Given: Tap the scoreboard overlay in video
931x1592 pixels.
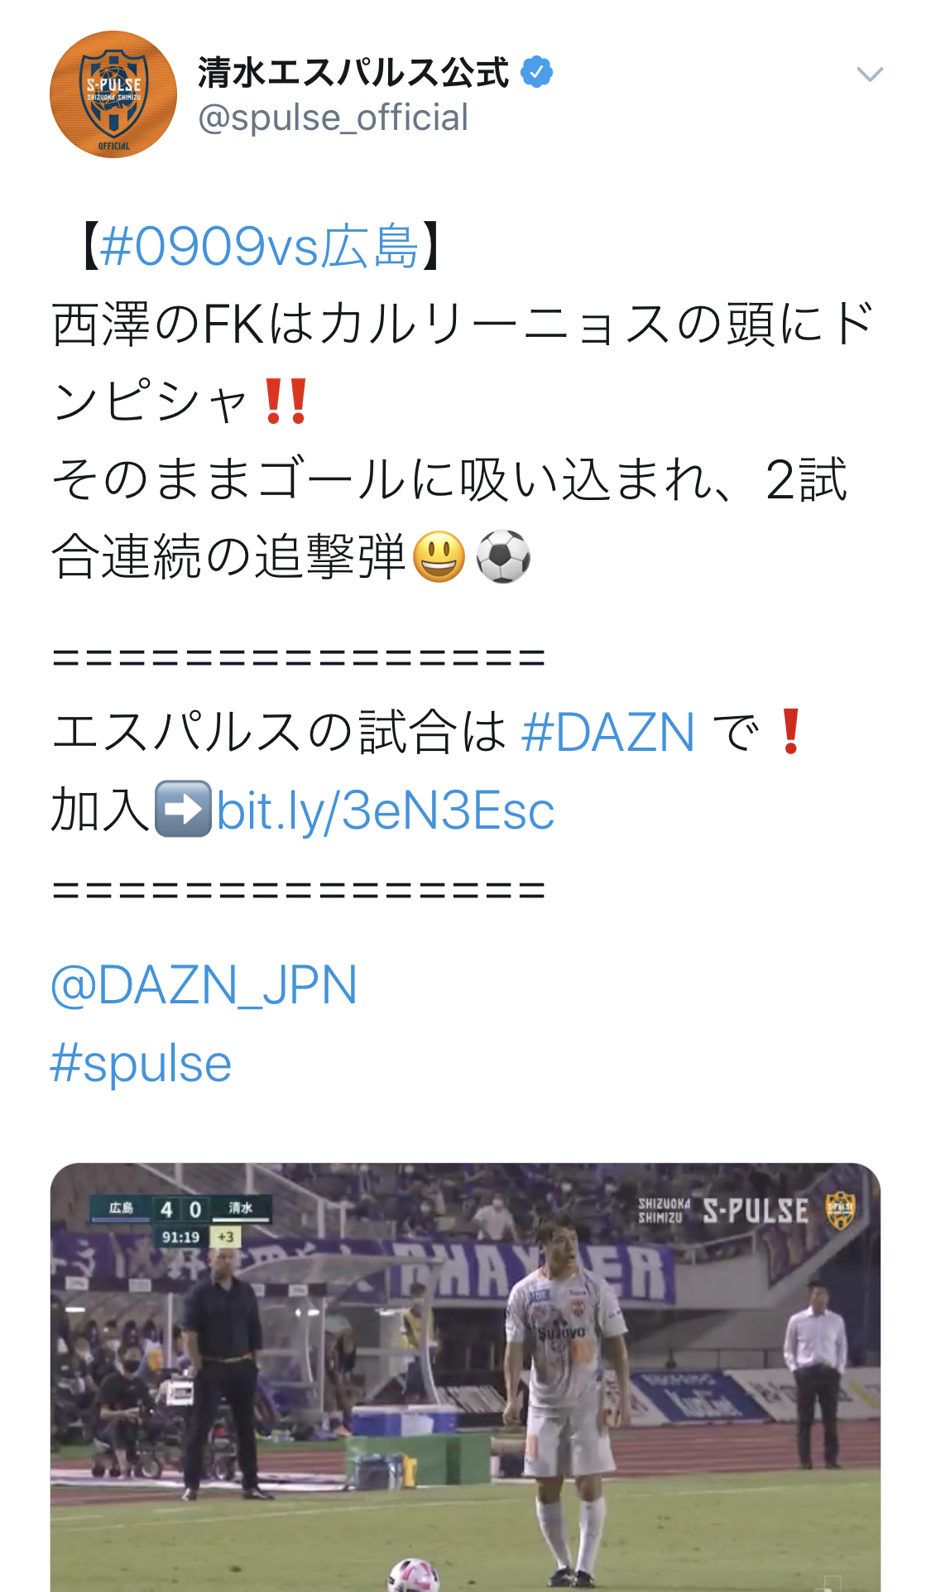Looking at the screenshot, I should click(181, 1220).
